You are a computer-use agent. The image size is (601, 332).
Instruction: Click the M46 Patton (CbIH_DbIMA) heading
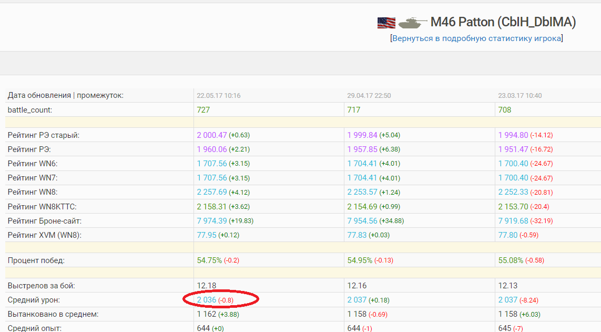[503, 22]
